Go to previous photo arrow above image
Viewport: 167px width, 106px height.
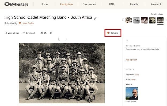(59, 39)
